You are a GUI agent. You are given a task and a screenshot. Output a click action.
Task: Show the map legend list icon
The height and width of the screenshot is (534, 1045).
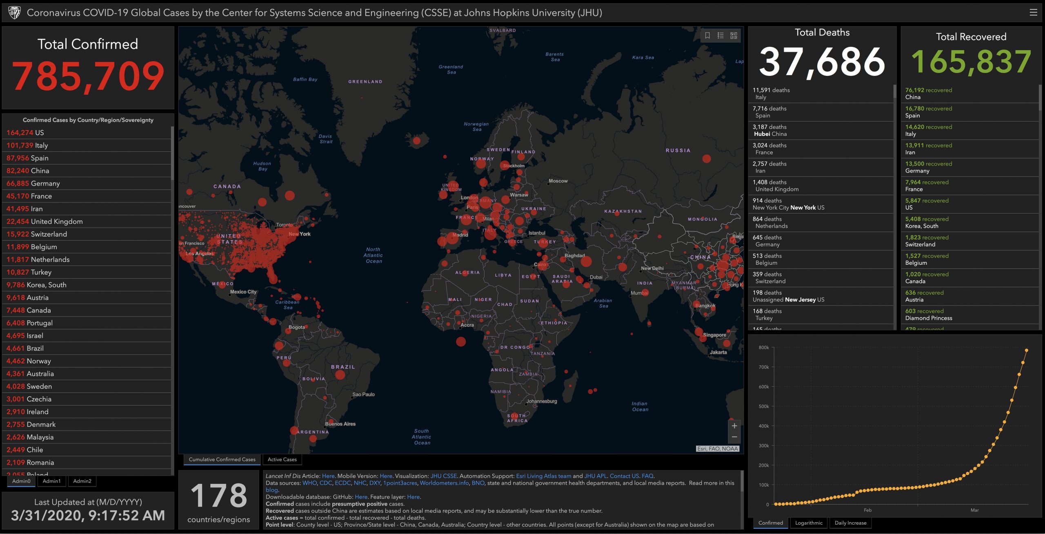pyautogui.click(x=720, y=35)
